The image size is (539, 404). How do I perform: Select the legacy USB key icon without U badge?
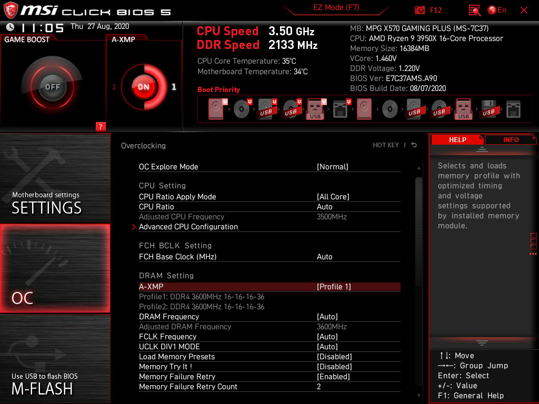pyautogui.click(x=464, y=109)
